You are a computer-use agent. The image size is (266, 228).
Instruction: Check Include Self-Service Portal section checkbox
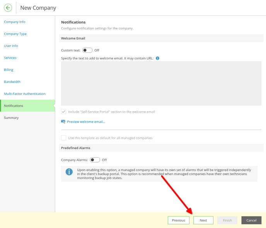pos(64,112)
